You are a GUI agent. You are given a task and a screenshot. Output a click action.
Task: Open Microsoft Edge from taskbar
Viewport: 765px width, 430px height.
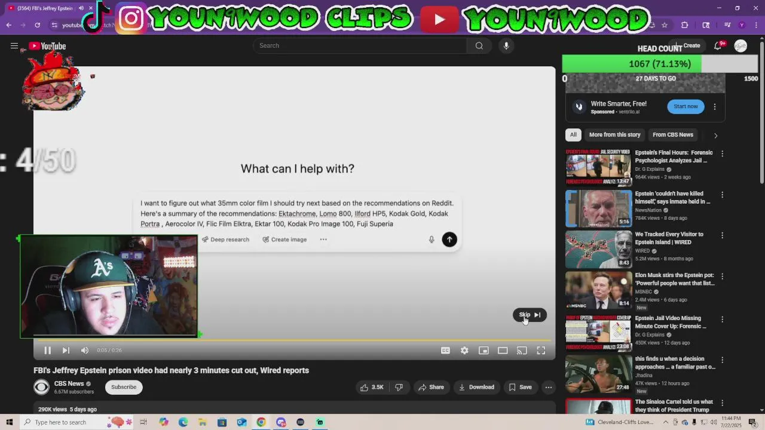(x=183, y=422)
